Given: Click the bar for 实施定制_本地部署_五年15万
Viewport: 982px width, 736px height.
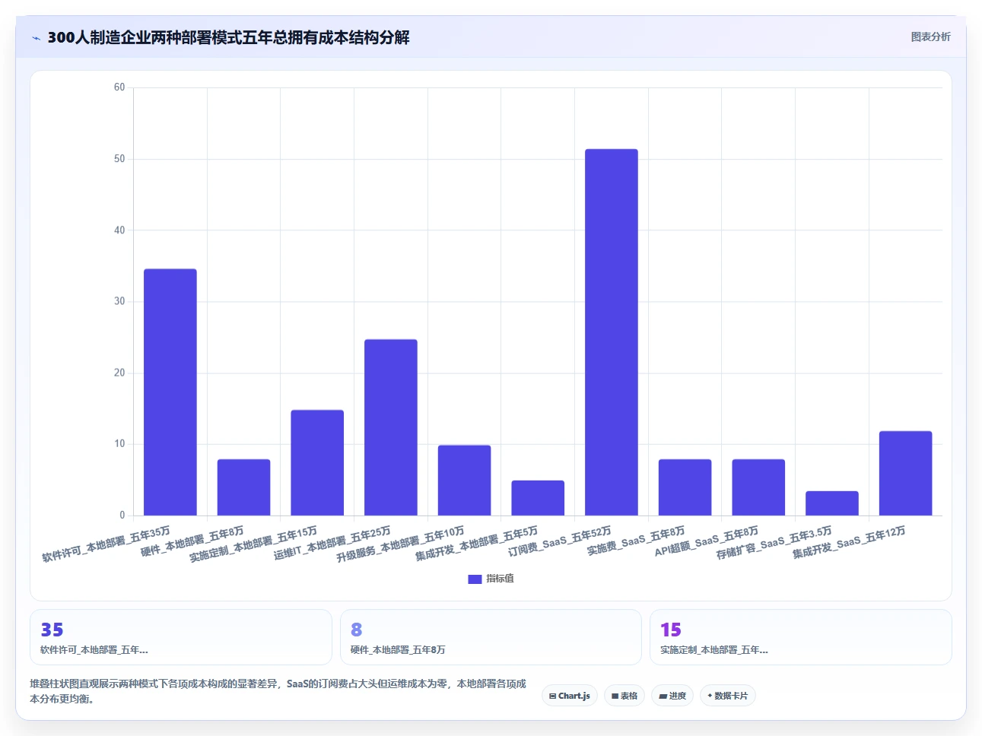Looking at the screenshot, I should [x=317, y=463].
